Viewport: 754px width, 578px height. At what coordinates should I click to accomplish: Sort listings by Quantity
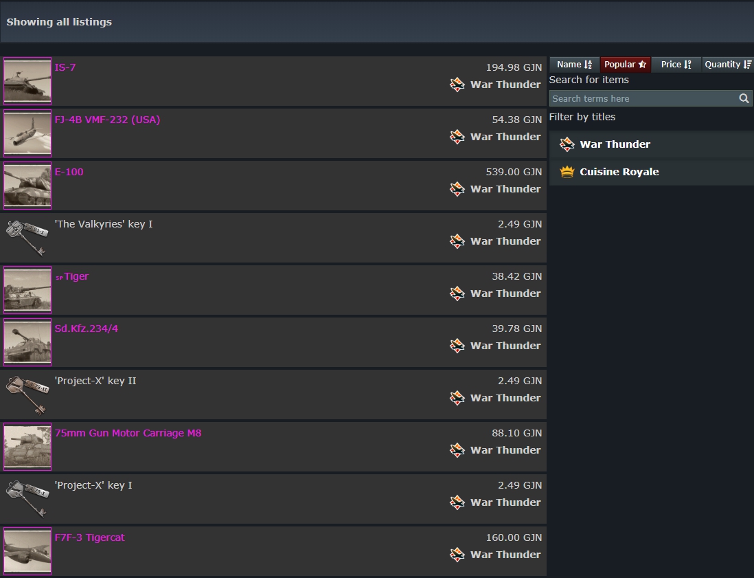728,65
